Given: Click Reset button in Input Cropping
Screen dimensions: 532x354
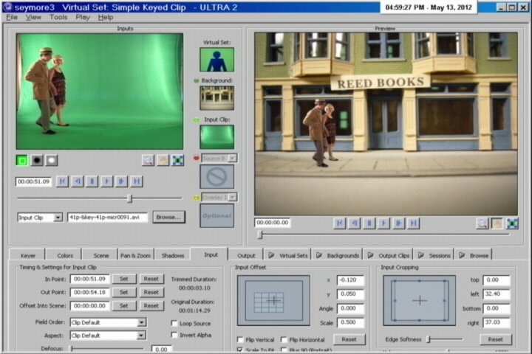Looking at the screenshot, I should pyautogui.click(x=495, y=339).
